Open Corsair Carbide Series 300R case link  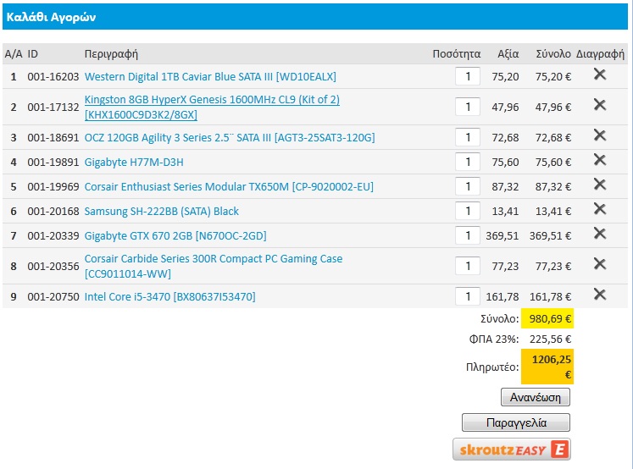point(214,266)
